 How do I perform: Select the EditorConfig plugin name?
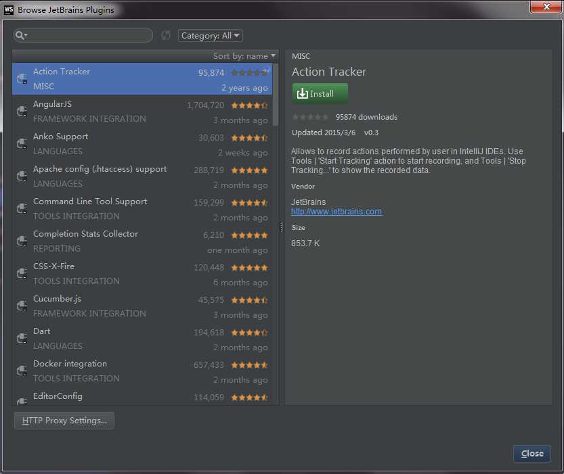point(58,396)
